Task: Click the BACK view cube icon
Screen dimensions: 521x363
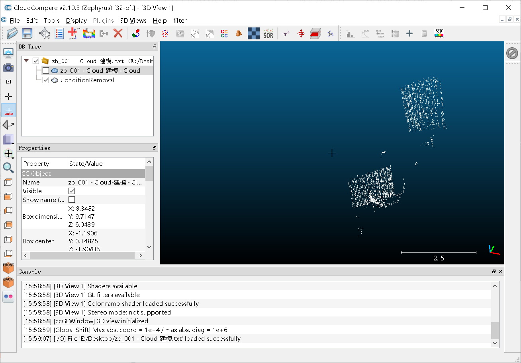Action: [8, 282]
